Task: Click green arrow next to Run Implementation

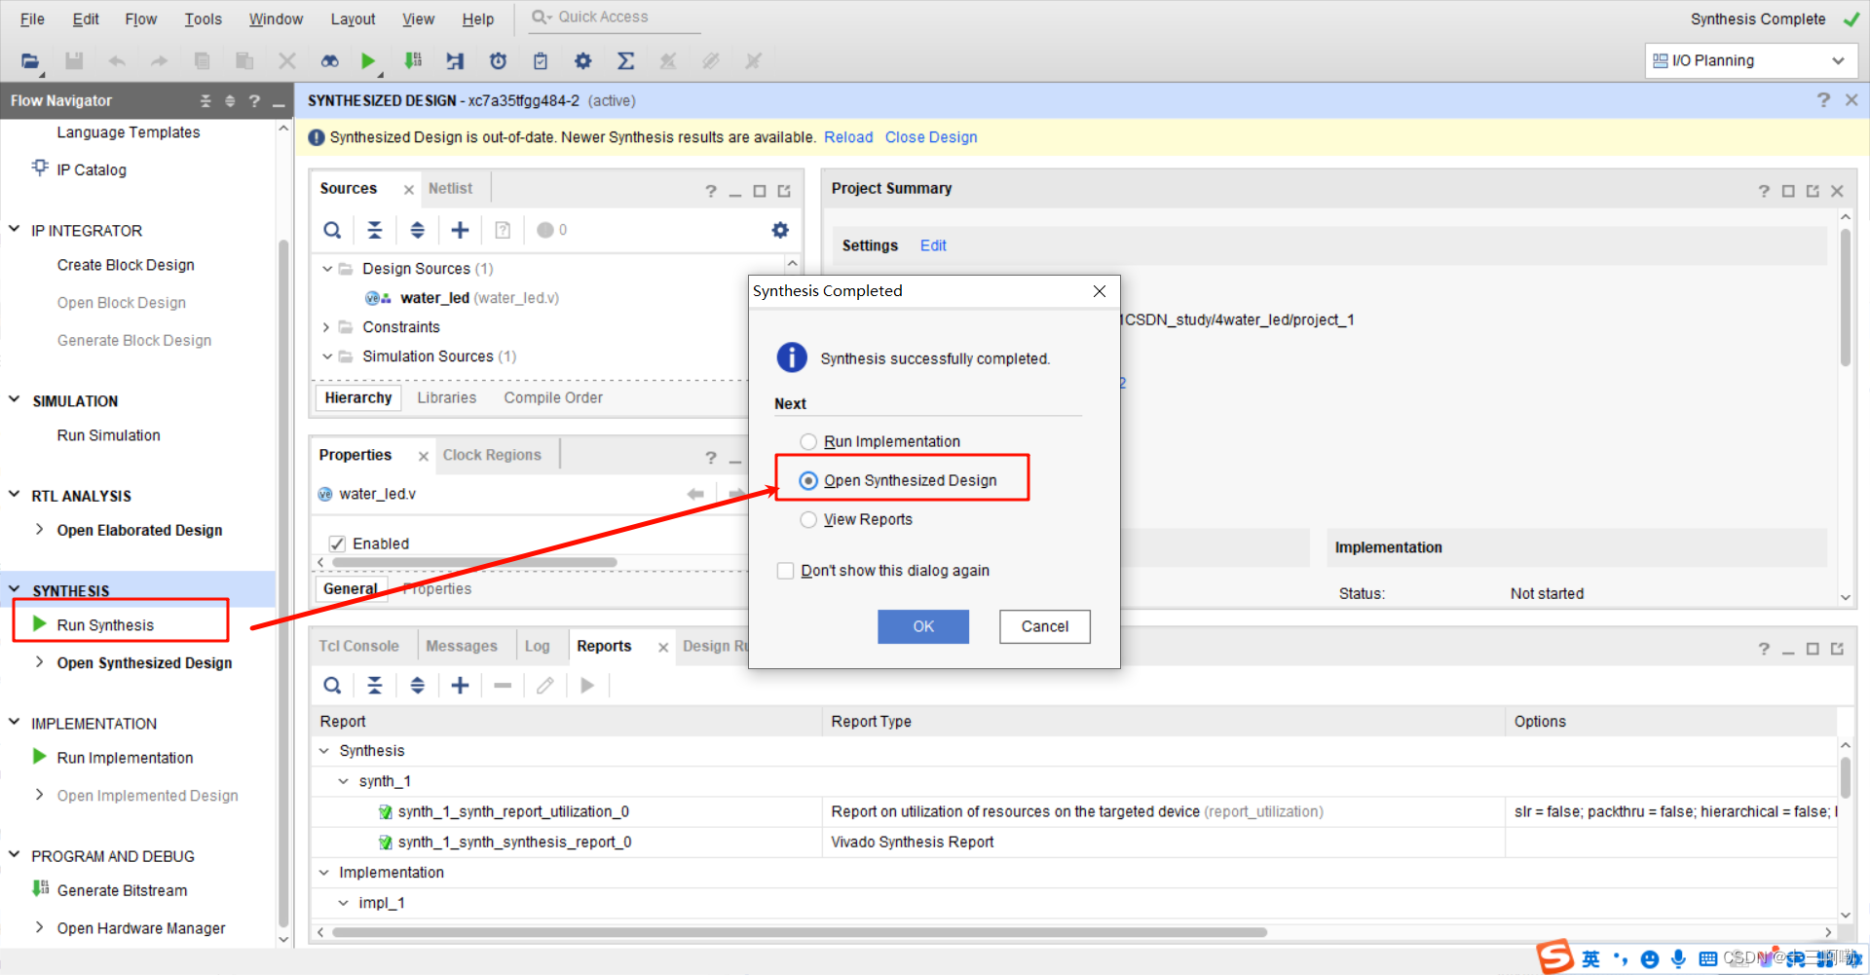Action: pos(40,757)
